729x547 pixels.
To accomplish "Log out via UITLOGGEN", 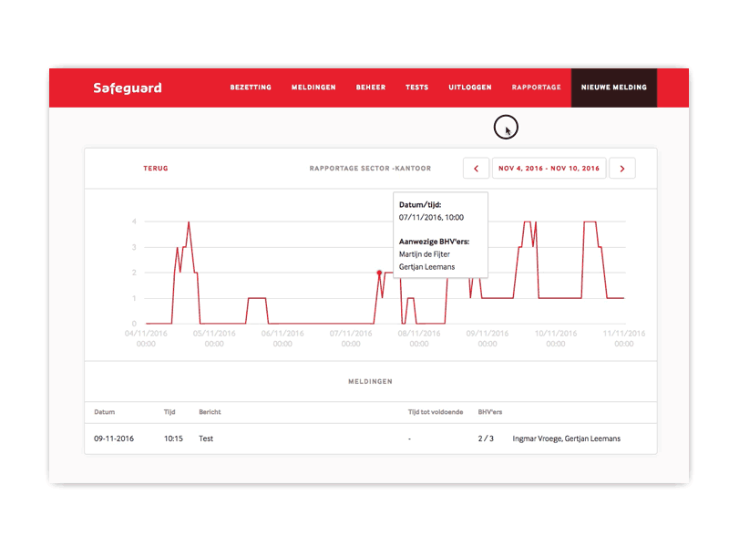I will tap(470, 88).
